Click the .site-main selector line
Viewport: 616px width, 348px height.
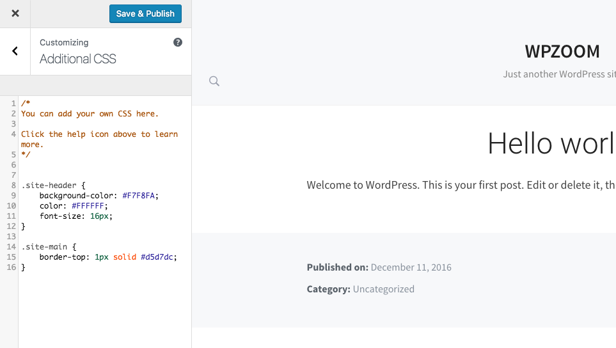pos(49,247)
